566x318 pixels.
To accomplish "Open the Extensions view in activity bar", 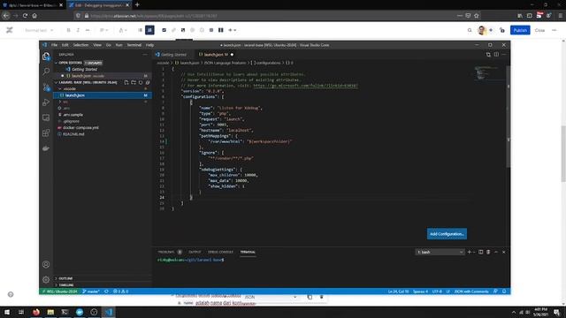I will pos(46,133).
